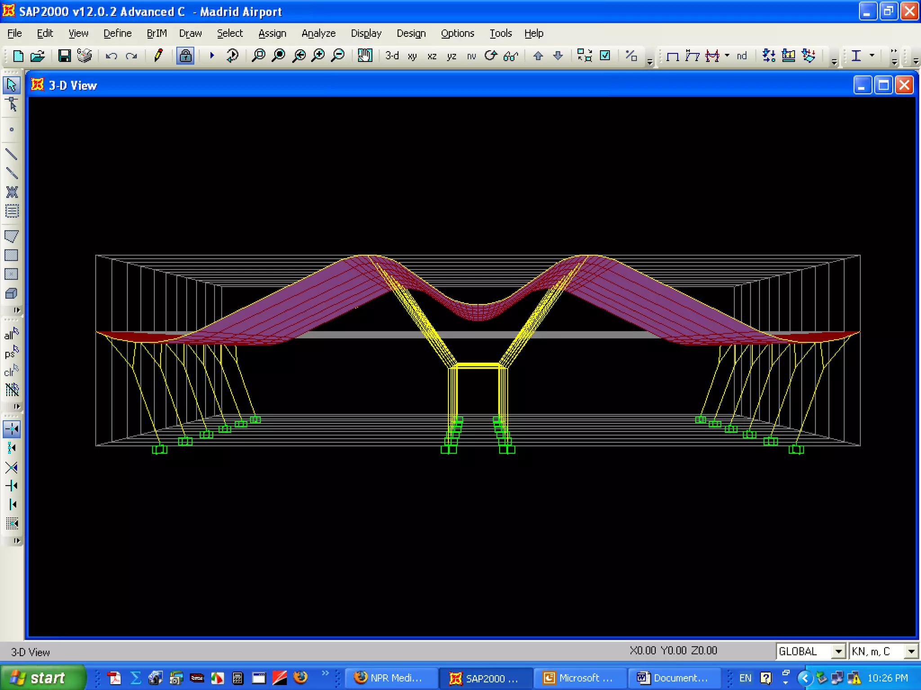Open the GLOBAL coordinate system dropdown
This screenshot has height=690, width=921.
(838, 651)
